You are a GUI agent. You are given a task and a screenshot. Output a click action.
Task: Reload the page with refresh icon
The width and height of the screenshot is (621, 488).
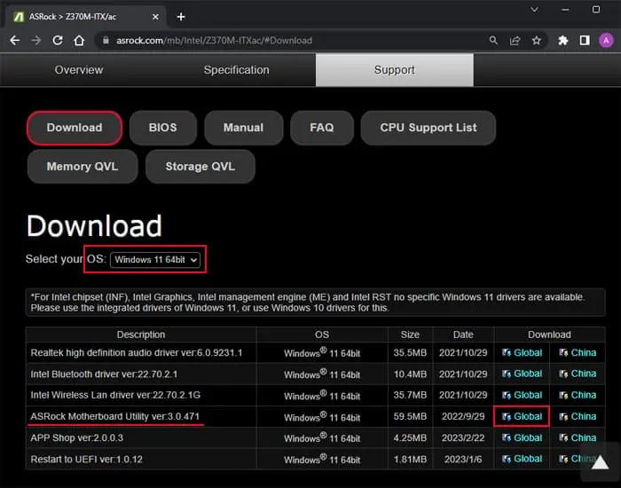(58, 40)
